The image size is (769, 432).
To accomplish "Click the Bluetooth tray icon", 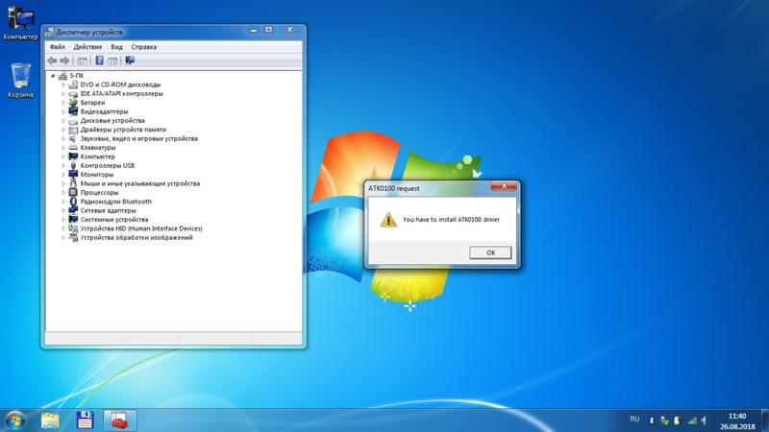I will pos(652,420).
